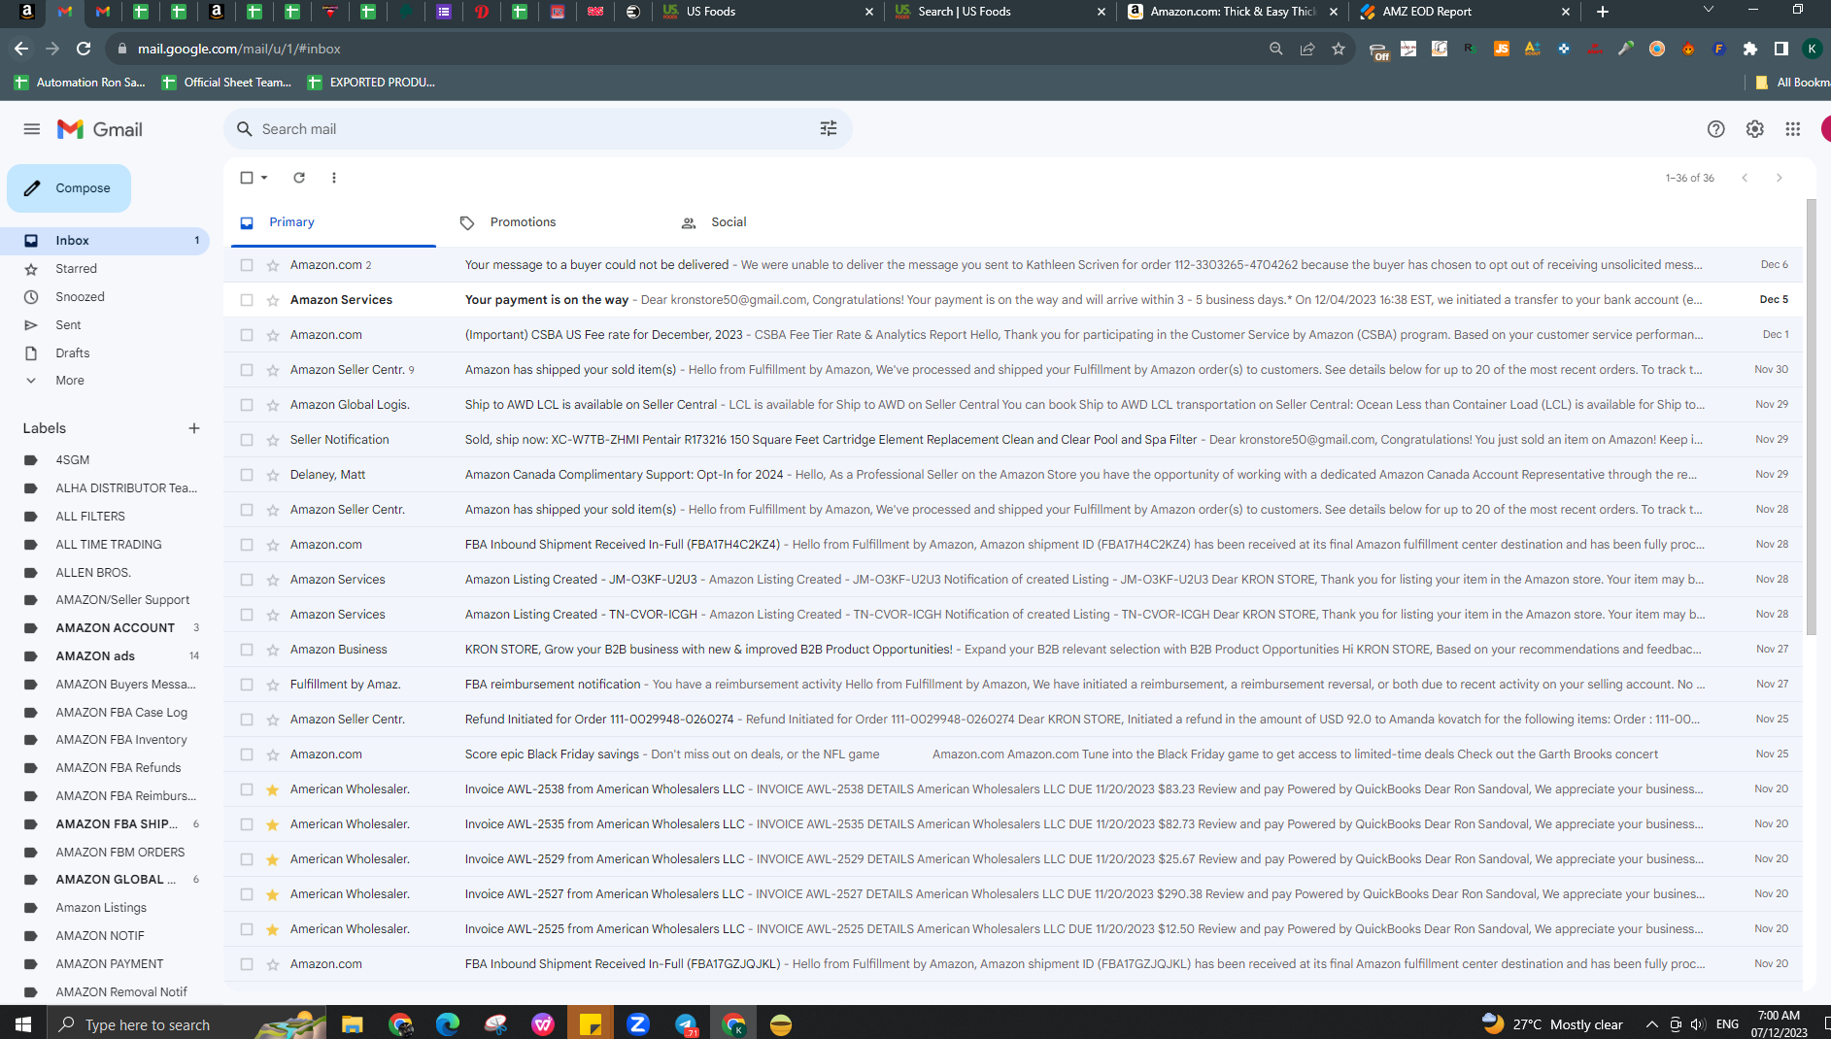Open Gmail Settings gear icon
Screen dimensions: 1831x1039
pos(1754,129)
